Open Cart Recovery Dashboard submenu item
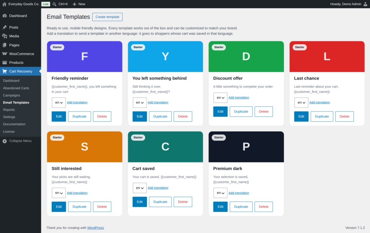 (x=11, y=81)
